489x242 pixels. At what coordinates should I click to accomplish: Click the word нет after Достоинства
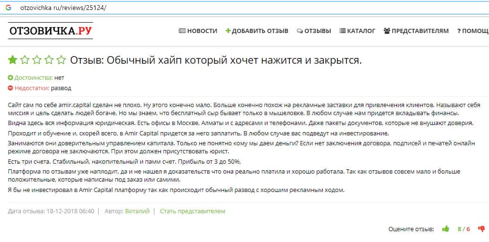coord(59,78)
